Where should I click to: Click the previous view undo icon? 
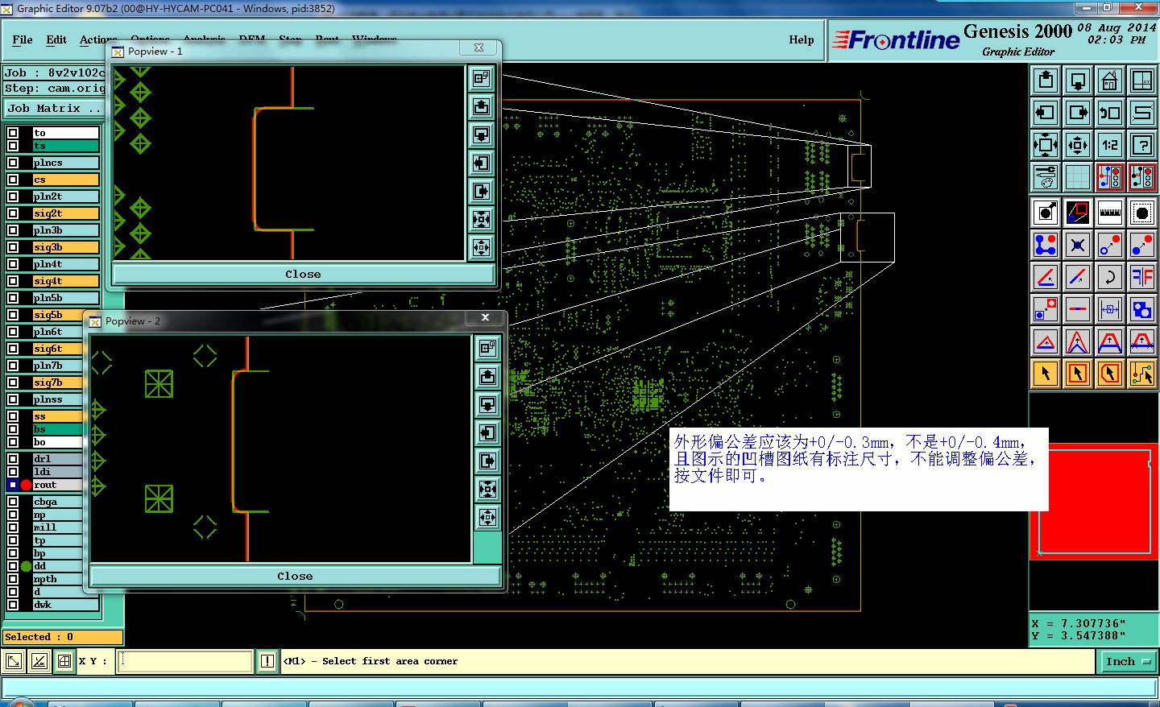click(x=1110, y=113)
